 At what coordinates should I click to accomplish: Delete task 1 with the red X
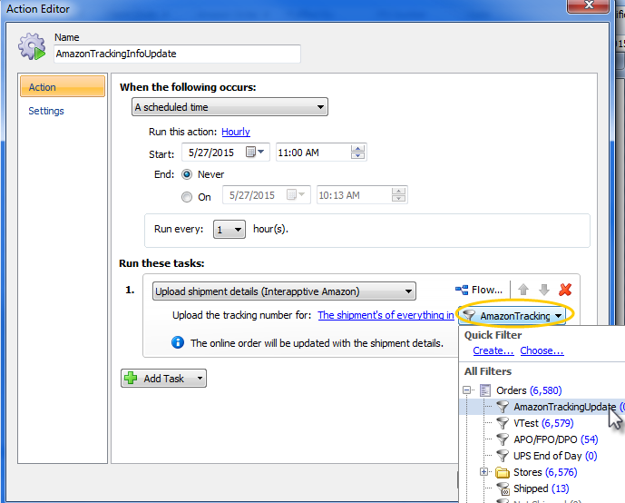click(565, 290)
